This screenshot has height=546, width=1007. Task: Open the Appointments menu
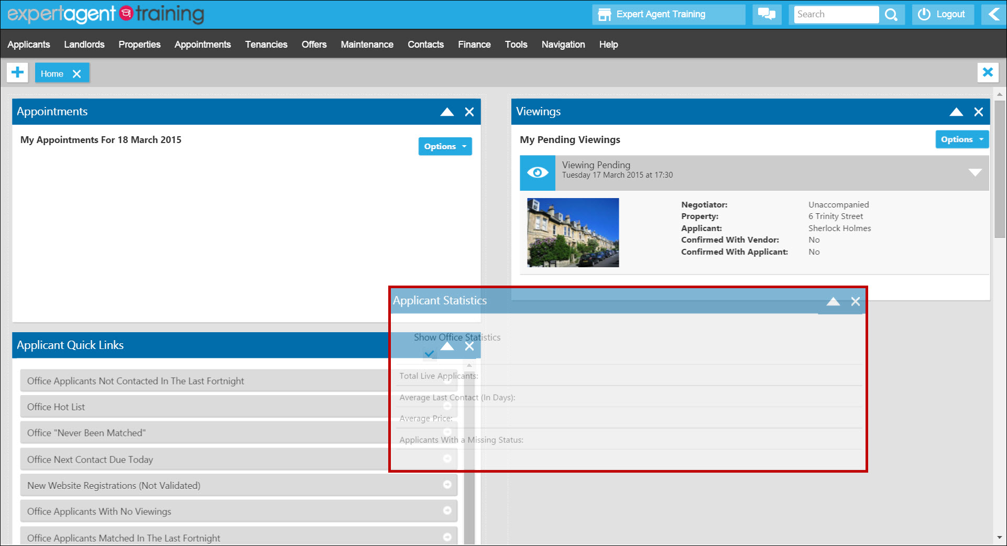pyautogui.click(x=203, y=45)
